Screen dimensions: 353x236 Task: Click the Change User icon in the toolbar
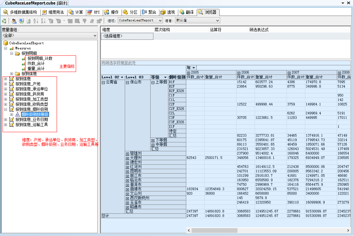pyautogui.click(x=14, y=21)
